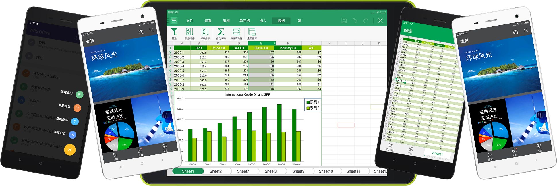Click the Filter (筛选) funnel icon

tap(174, 32)
